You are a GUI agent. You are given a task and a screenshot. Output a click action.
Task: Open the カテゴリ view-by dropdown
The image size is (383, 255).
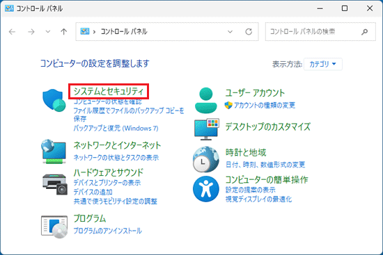pos(322,64)
